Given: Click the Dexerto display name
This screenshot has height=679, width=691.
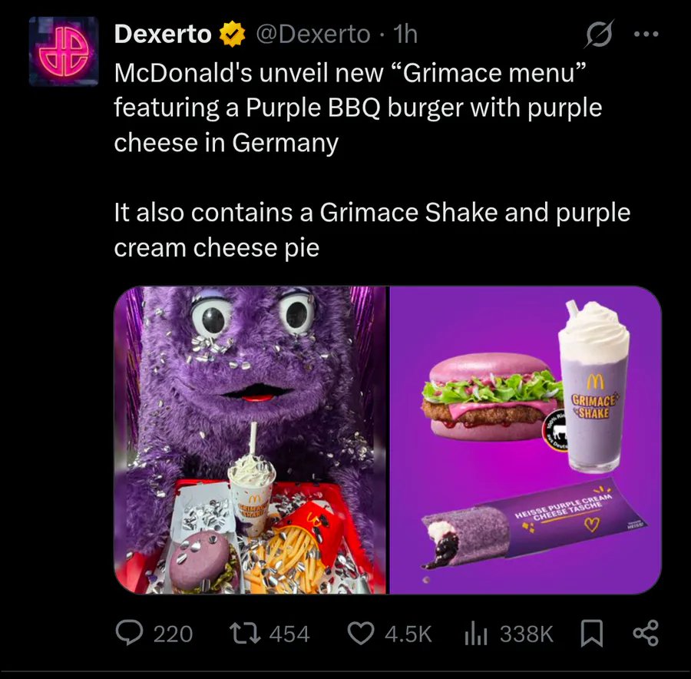Looking at the screenshot, I should [163, 35].
